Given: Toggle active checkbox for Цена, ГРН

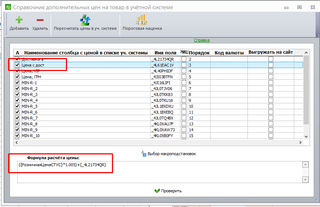Looking at the screenshot, I should coord(17,77).
